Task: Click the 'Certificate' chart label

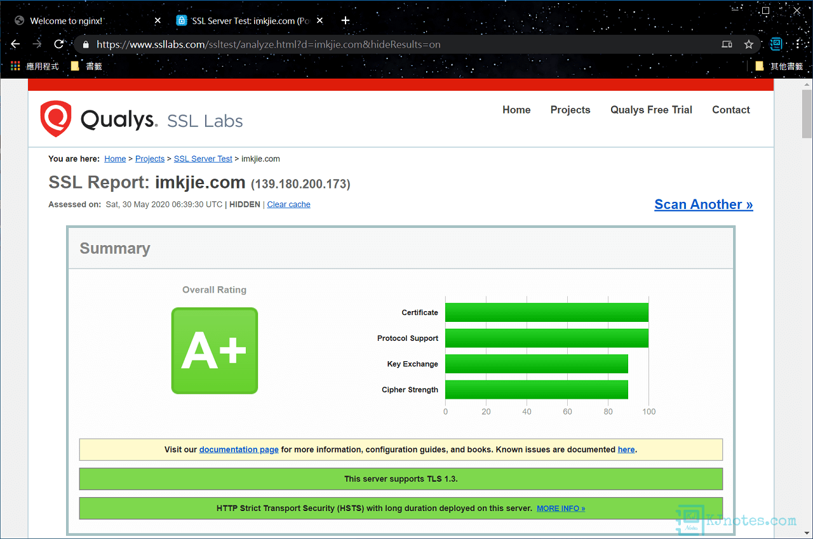Action: coord(420,312)
